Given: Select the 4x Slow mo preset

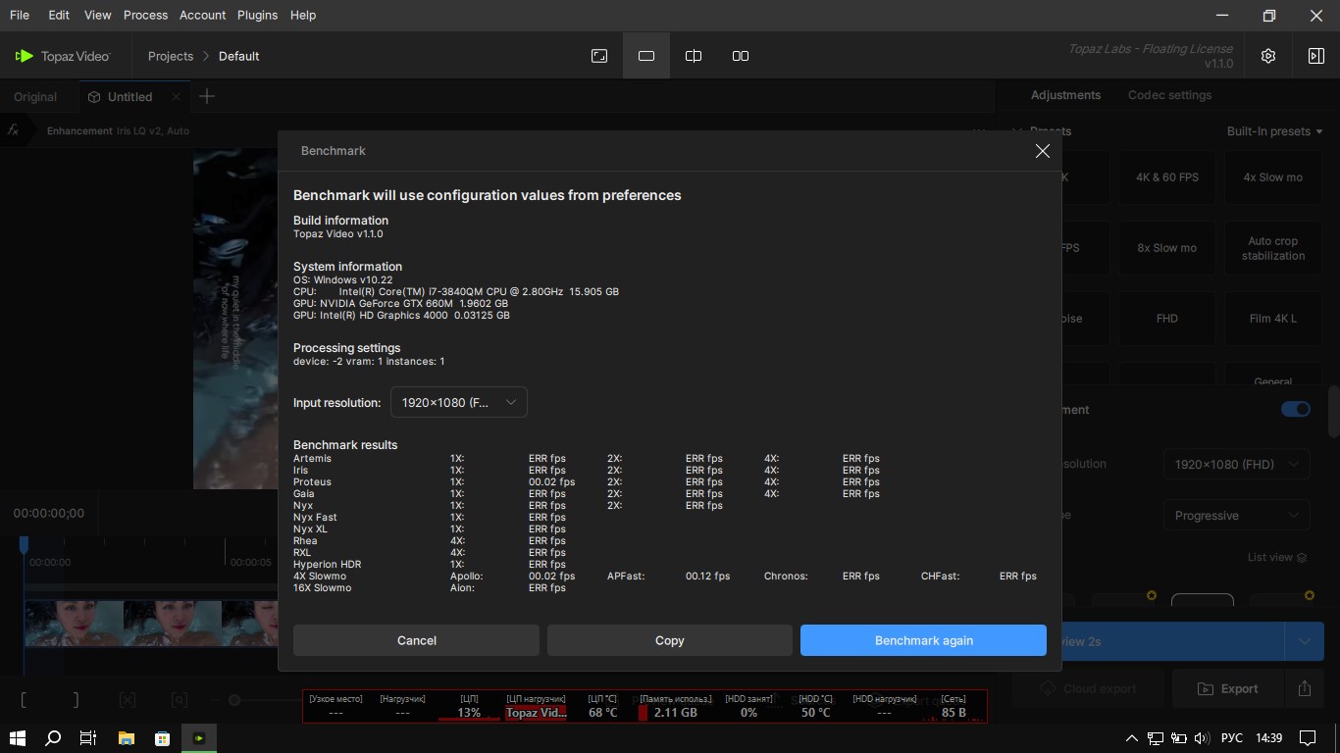Looking at the screenshot, I should (1272, 177).
